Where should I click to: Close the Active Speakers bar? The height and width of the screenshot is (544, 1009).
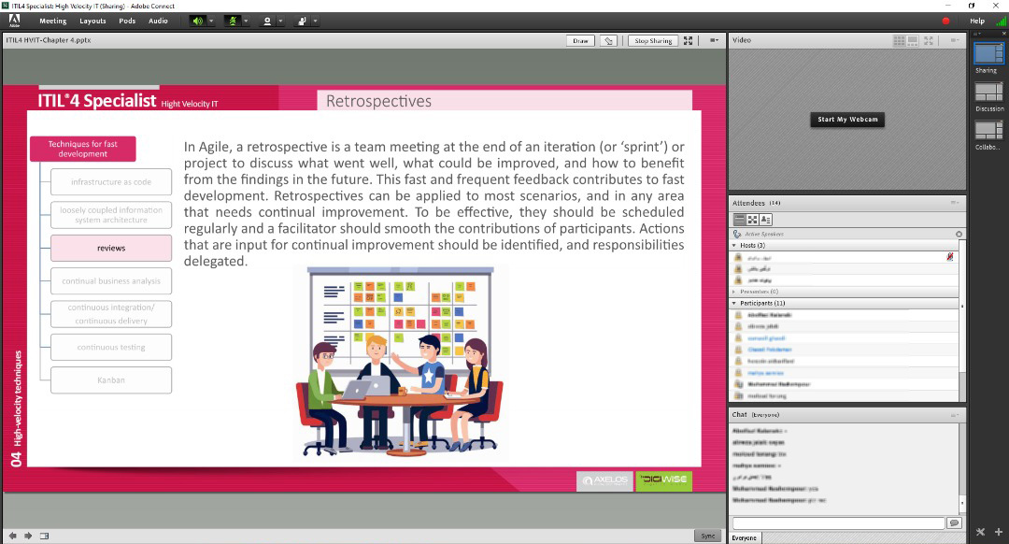pos(959,235)
